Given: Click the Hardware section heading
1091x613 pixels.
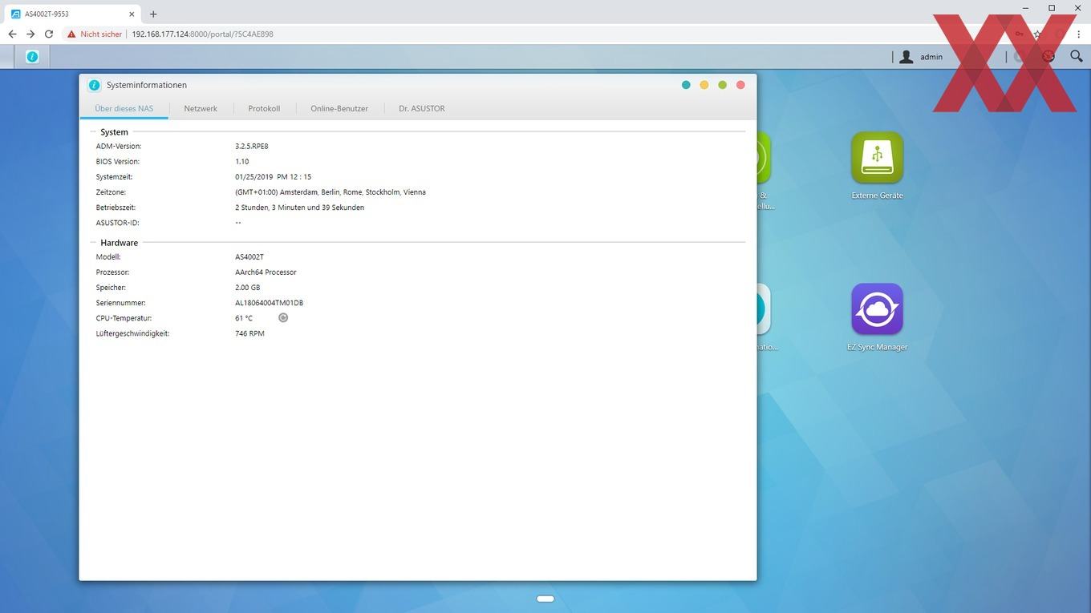Looking at the screenshot, I should 119,243.
